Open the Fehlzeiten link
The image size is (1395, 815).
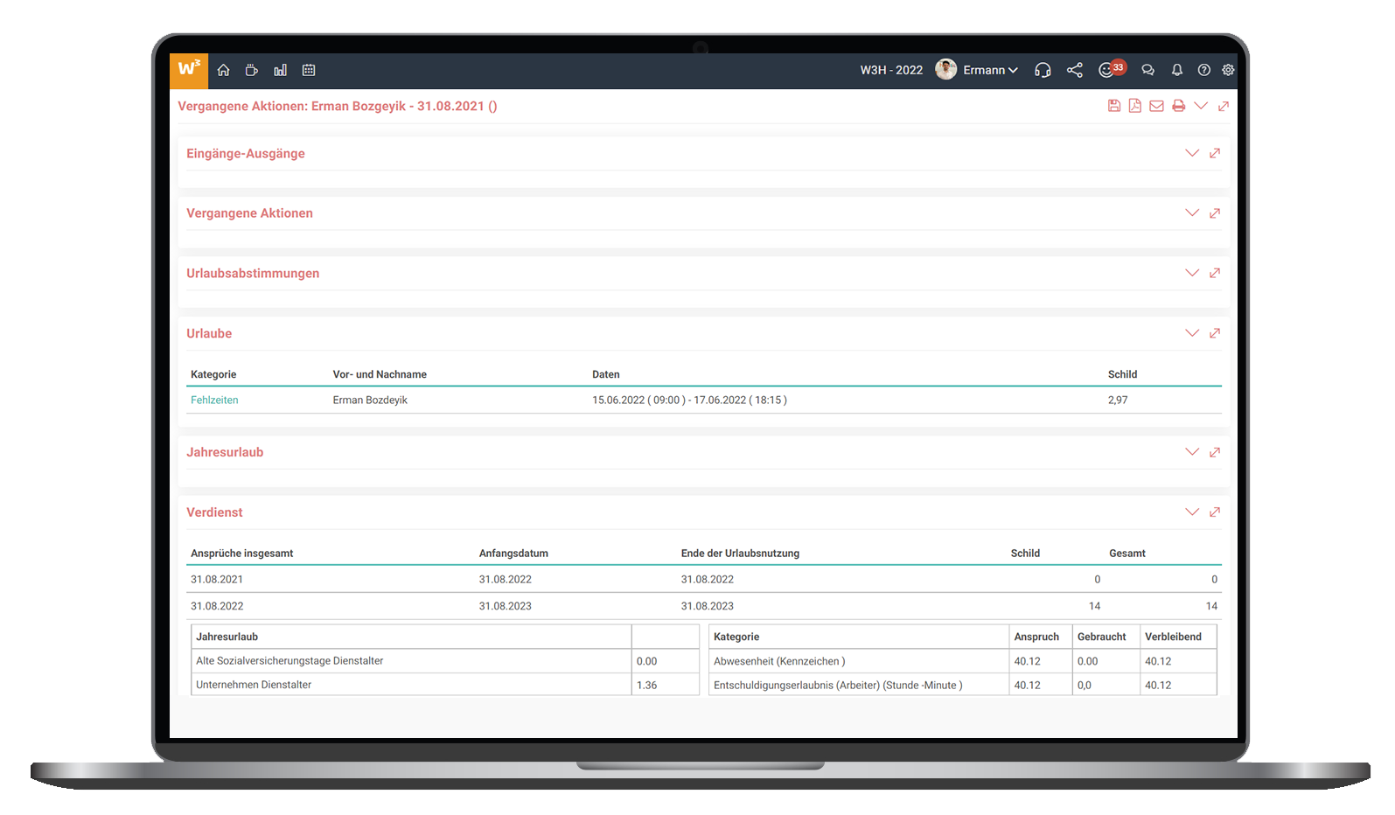(x=214, y=400)
